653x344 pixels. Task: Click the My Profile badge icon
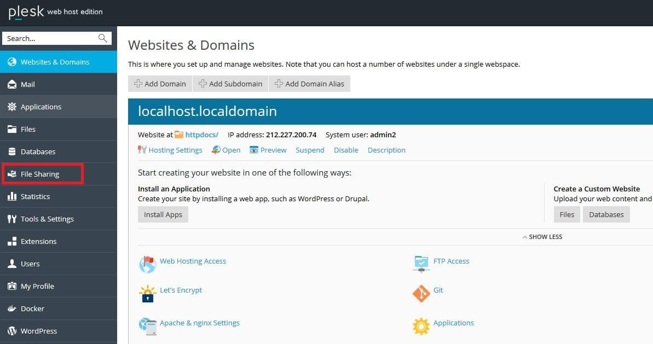tap(12, 286)
